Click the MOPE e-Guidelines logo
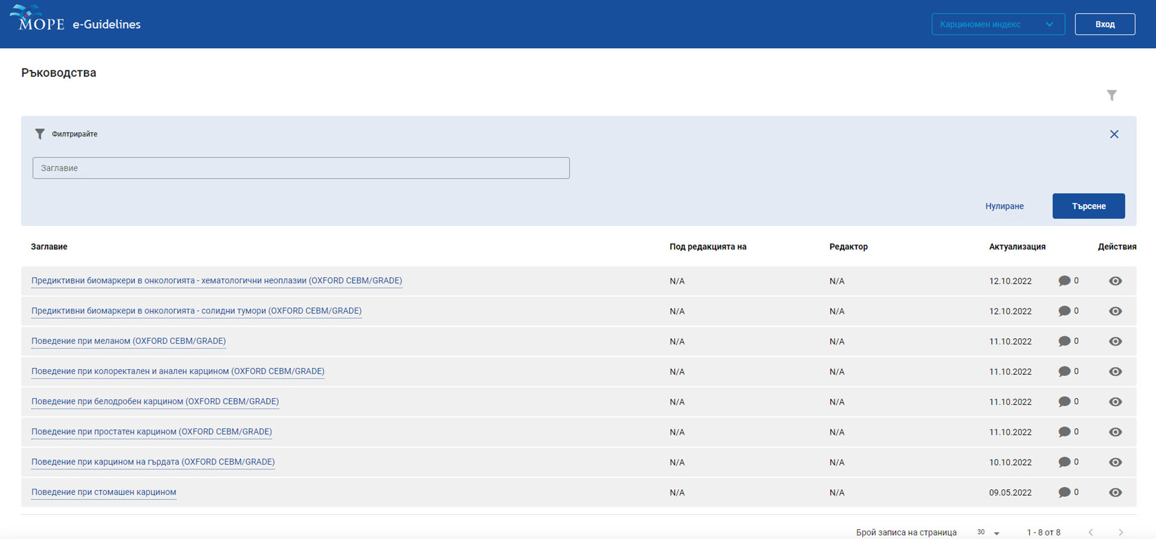This screenshot has width=1156, height=539. click(x=75, y=19)
